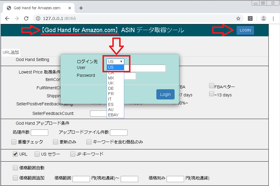Click the ログイン先 label in the dialog
Viewport: 280px width, 186px height.
point(87,62)
